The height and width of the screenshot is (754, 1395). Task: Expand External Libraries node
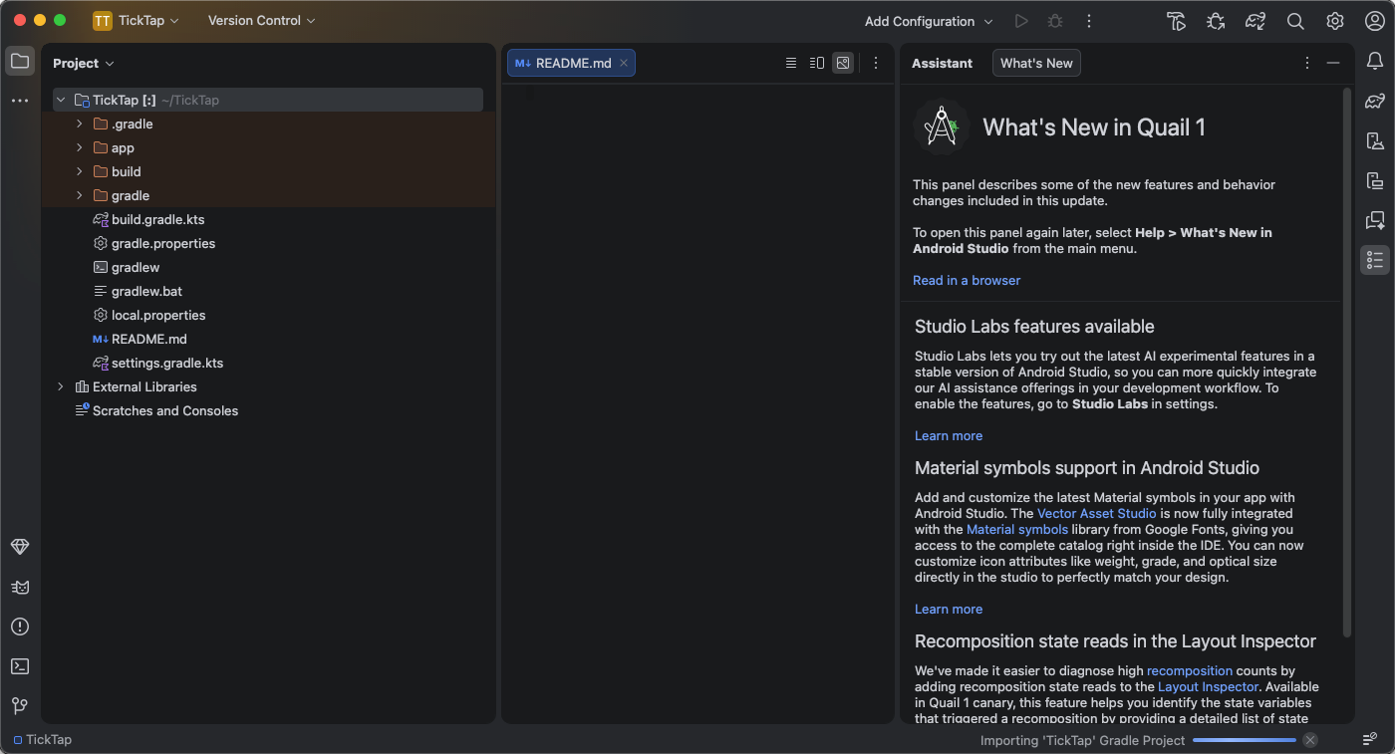61,386
